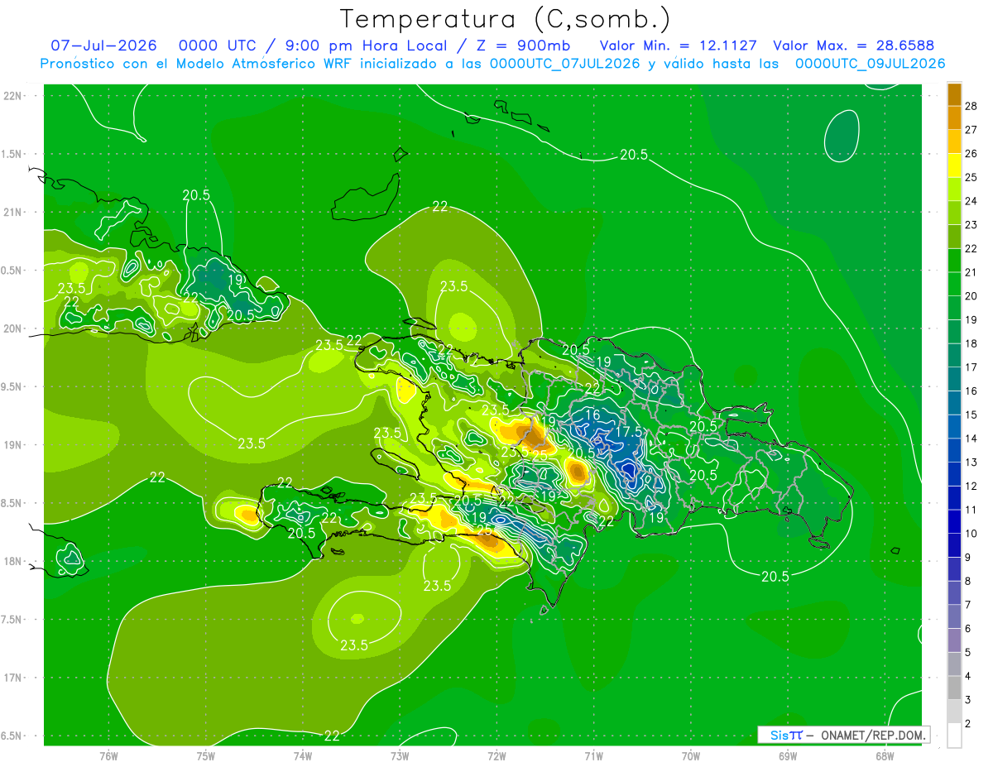The height and width of the screenshot is (767, 993).
Task: Click the 'ONAMET/REP.DOM.' credit label
Action: pyautogui.click(x=874, y=735)
